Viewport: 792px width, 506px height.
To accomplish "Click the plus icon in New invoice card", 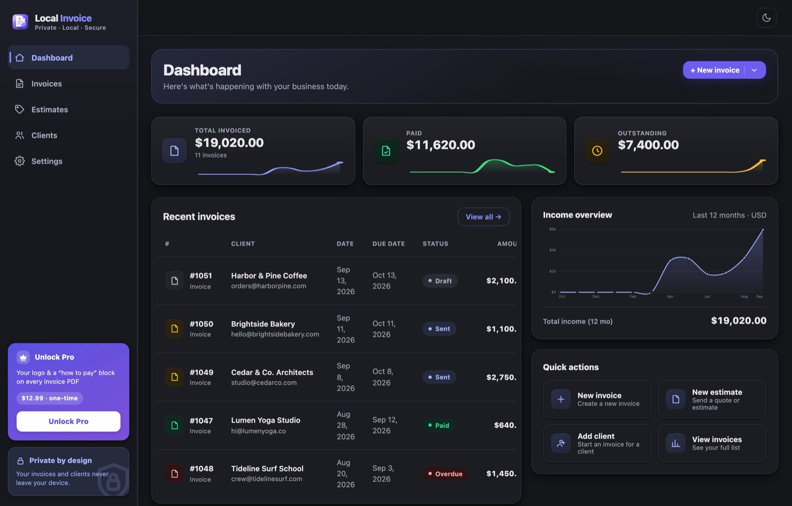I will 561,399.
